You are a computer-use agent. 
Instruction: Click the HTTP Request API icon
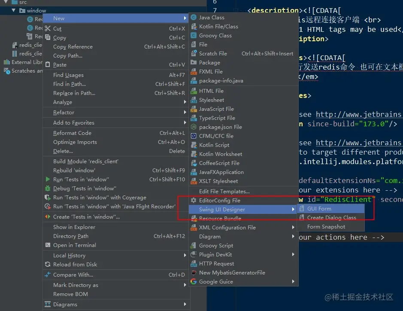click(194, 264)
